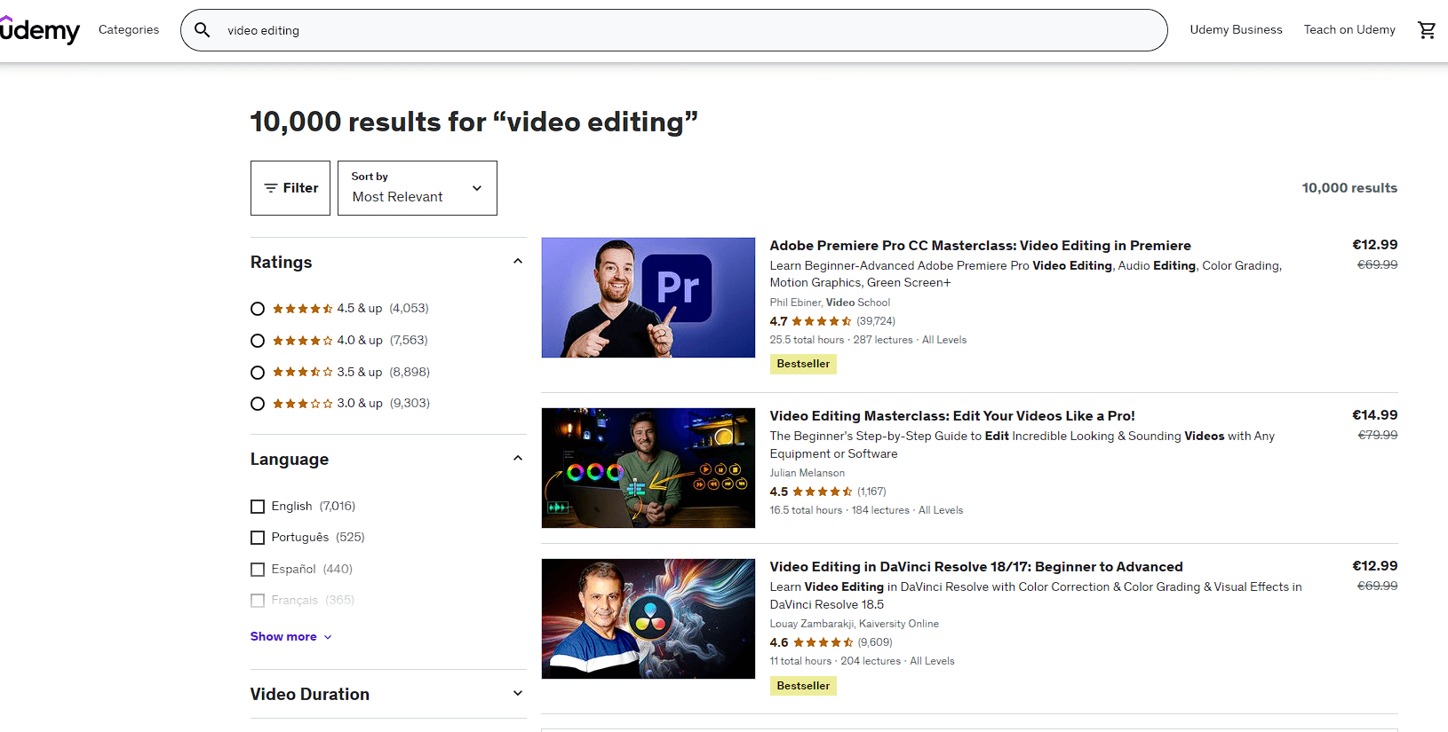Collapse the Language section

pos(518,459)
